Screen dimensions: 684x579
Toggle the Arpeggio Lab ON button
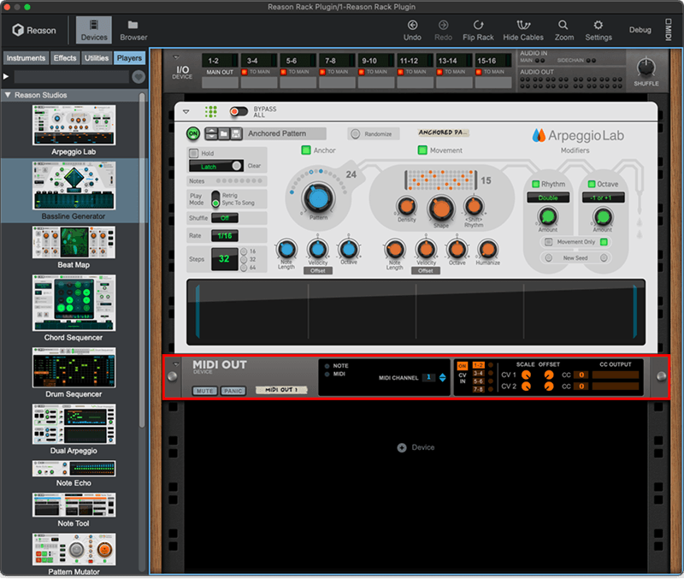(x=193, y=133)
